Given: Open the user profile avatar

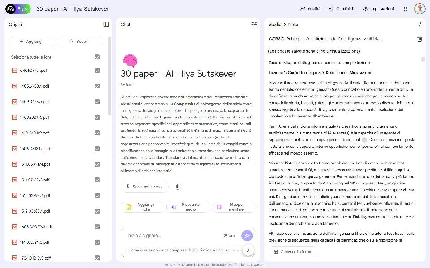Looking at the screenshot, I should point(420,9).
